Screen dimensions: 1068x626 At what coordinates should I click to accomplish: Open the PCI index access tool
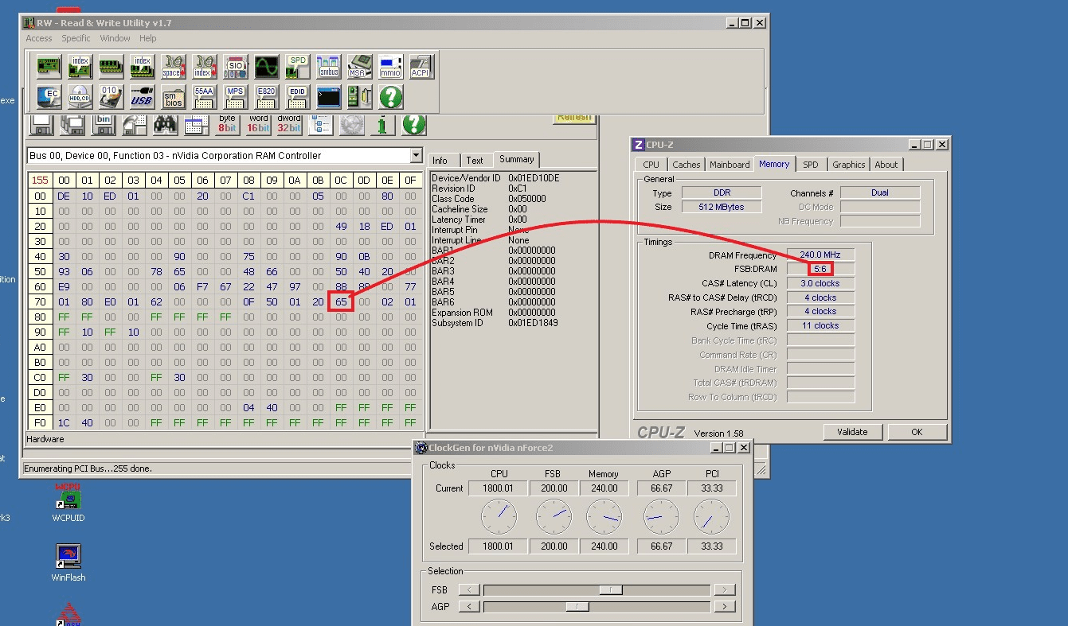(x=80, y=67)
